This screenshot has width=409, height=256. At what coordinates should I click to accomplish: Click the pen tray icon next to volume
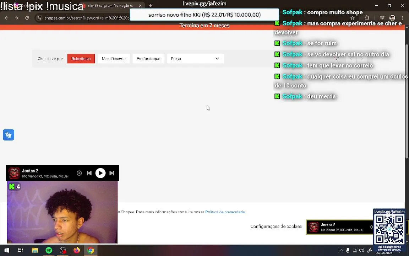[369, 251]
